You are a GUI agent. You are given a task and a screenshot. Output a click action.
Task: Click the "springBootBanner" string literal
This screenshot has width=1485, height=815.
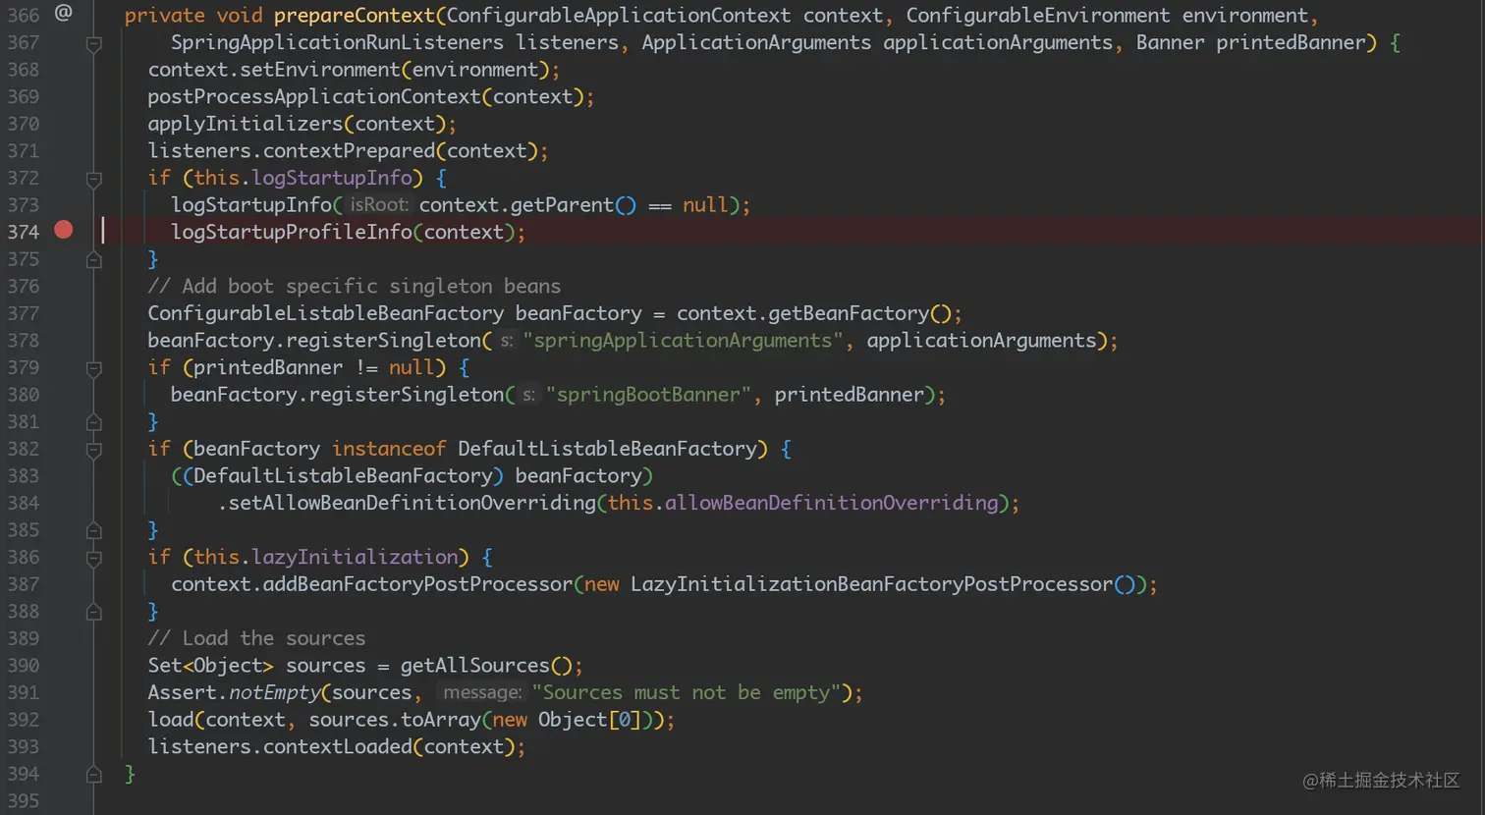pos(648,395)
